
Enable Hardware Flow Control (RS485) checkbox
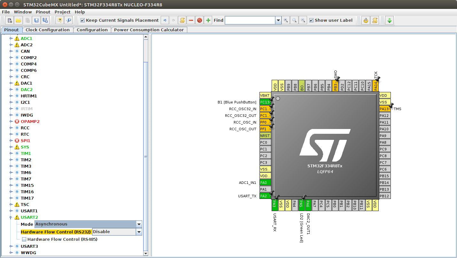24,239
